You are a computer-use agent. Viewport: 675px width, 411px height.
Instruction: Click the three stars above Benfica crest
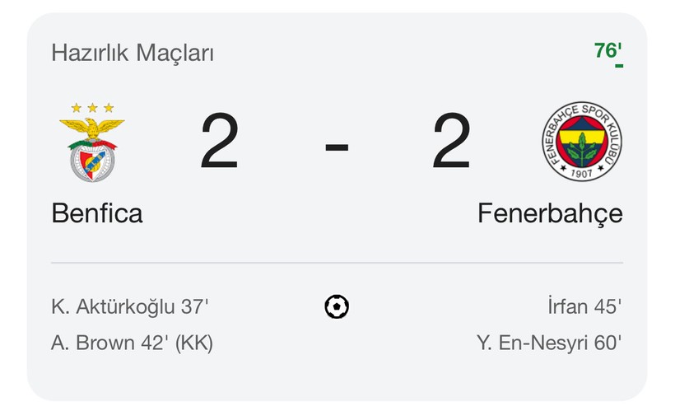(92, 108)
